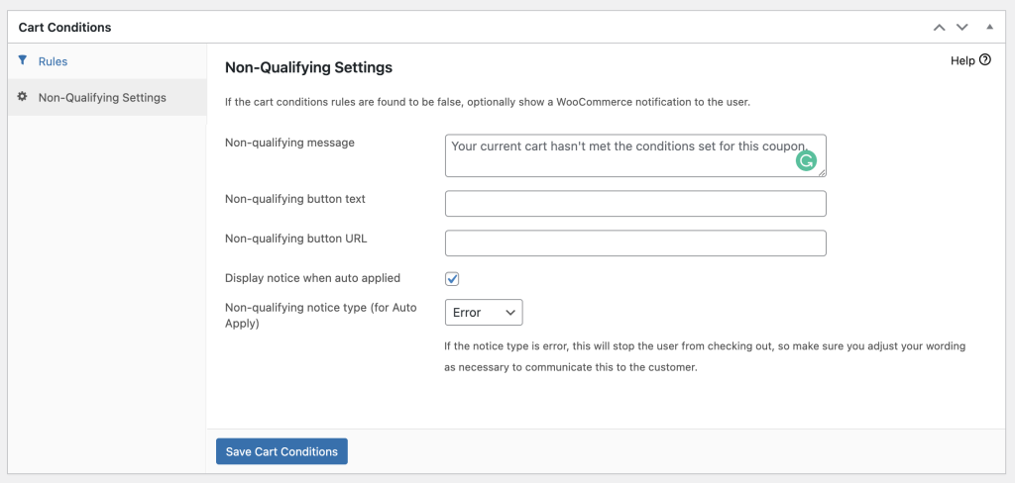Click the Help question mark icon
Viewport: 1015px width, 483px height.
point(985,60)
